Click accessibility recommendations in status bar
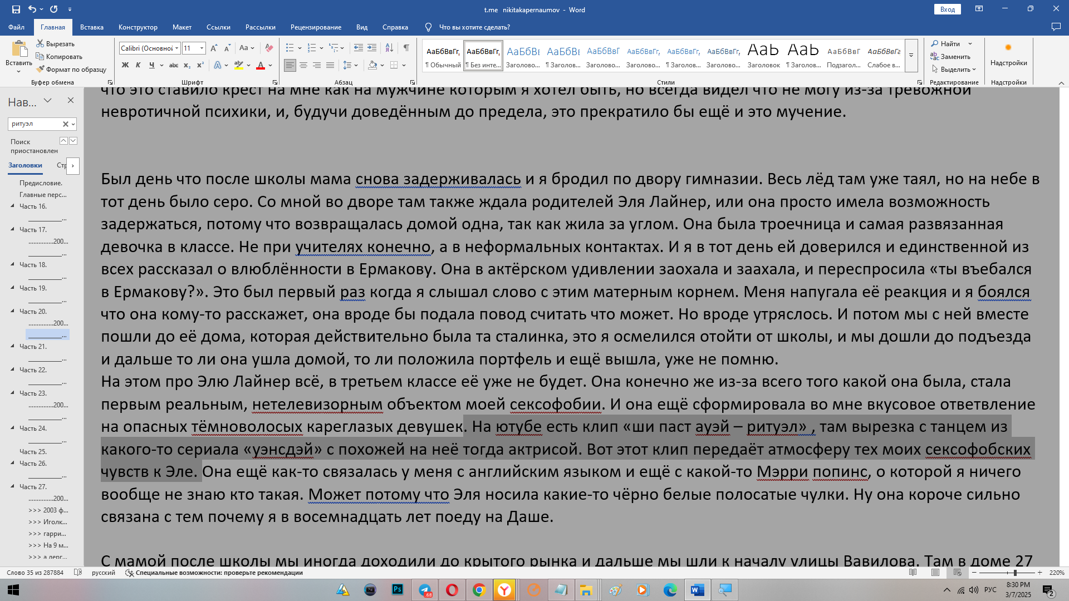The image size is (1069, 601). point(215,573)
